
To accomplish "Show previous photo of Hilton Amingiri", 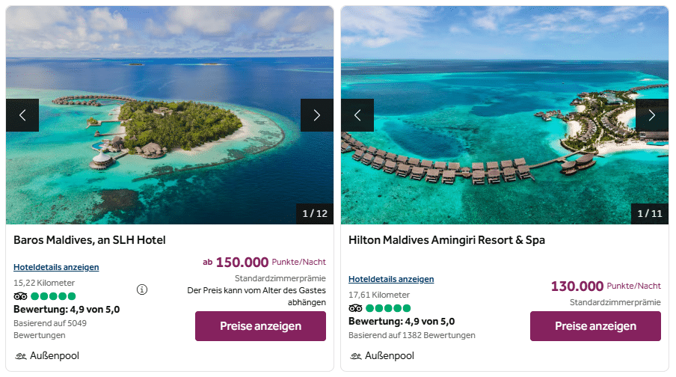I will click(x=357, y=115).
